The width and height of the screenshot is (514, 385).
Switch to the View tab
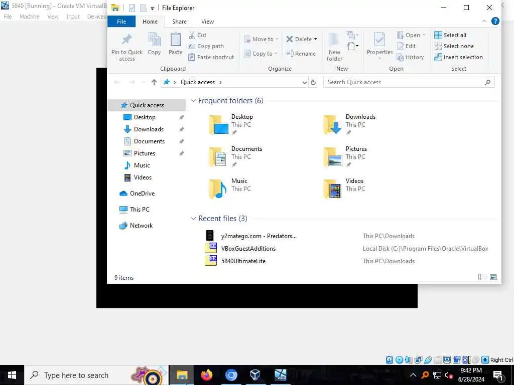[x=207, y=22]
